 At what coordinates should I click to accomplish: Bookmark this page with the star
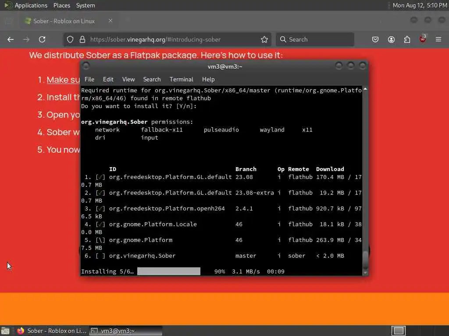[264, 39]
